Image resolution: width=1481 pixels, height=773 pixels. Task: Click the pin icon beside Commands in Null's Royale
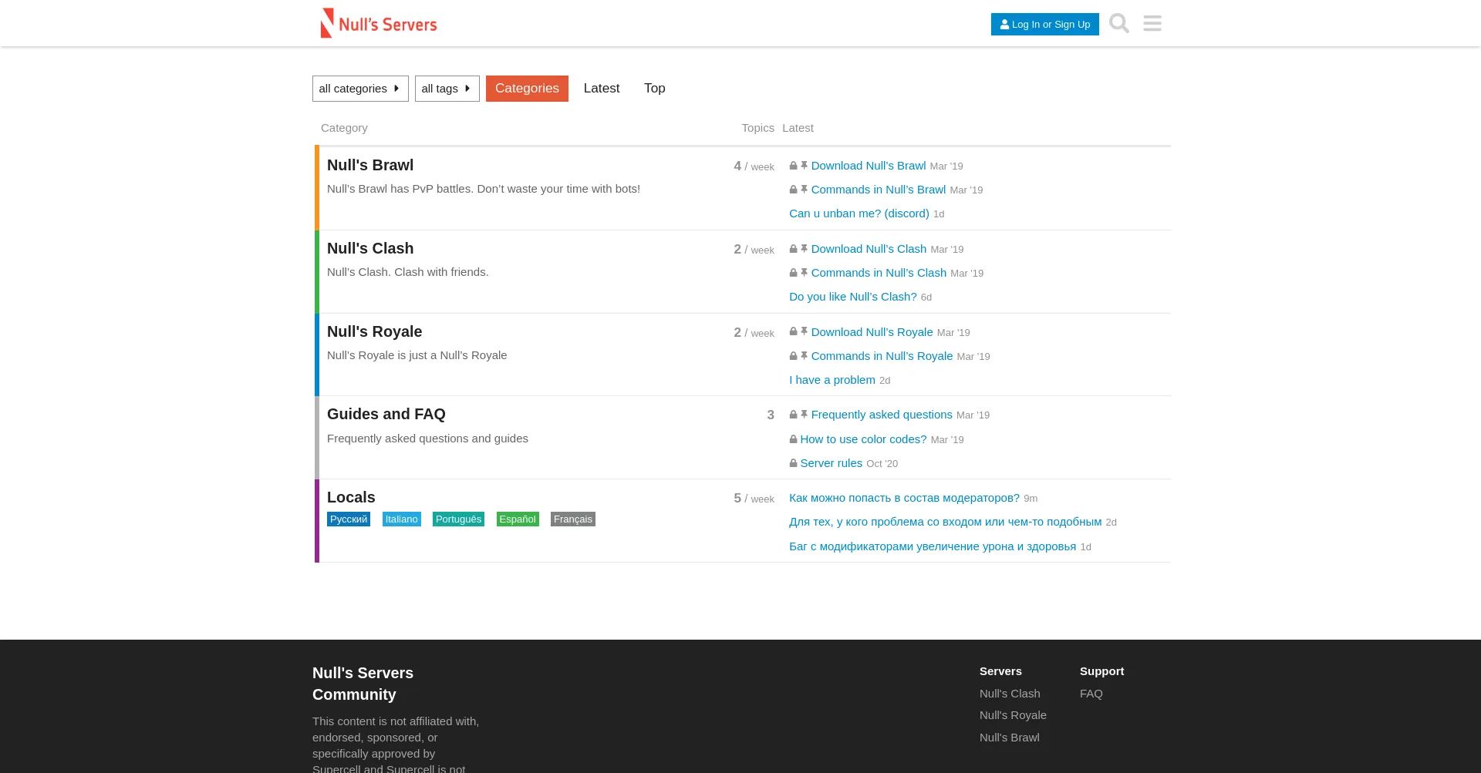click(804, 356)
